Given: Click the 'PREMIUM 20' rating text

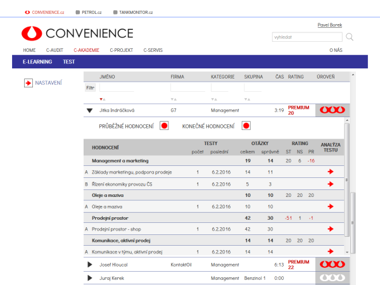Looking at the screenshot, I should click(x=298, y=110).
